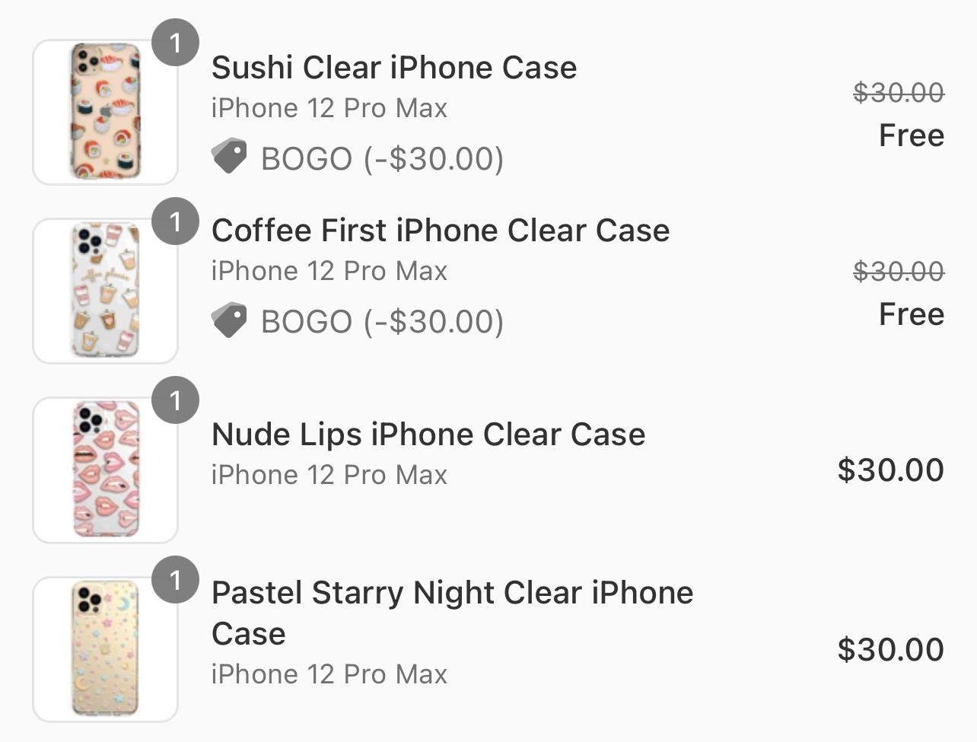Click the $30.00 price for Nude Lips case
The image size is (977, 742).
point(891,470)
